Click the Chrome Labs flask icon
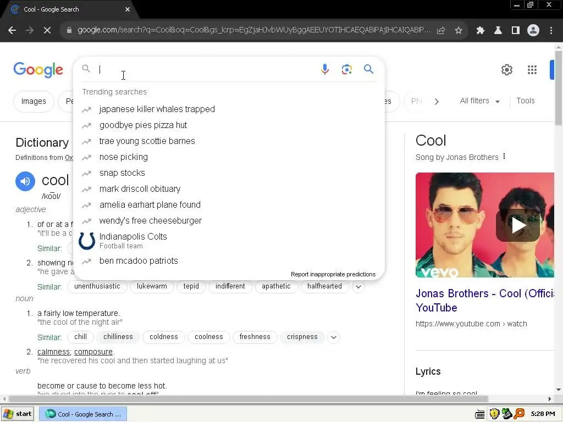Viewport: 563px width, 422px height. [x=498, y=31]
